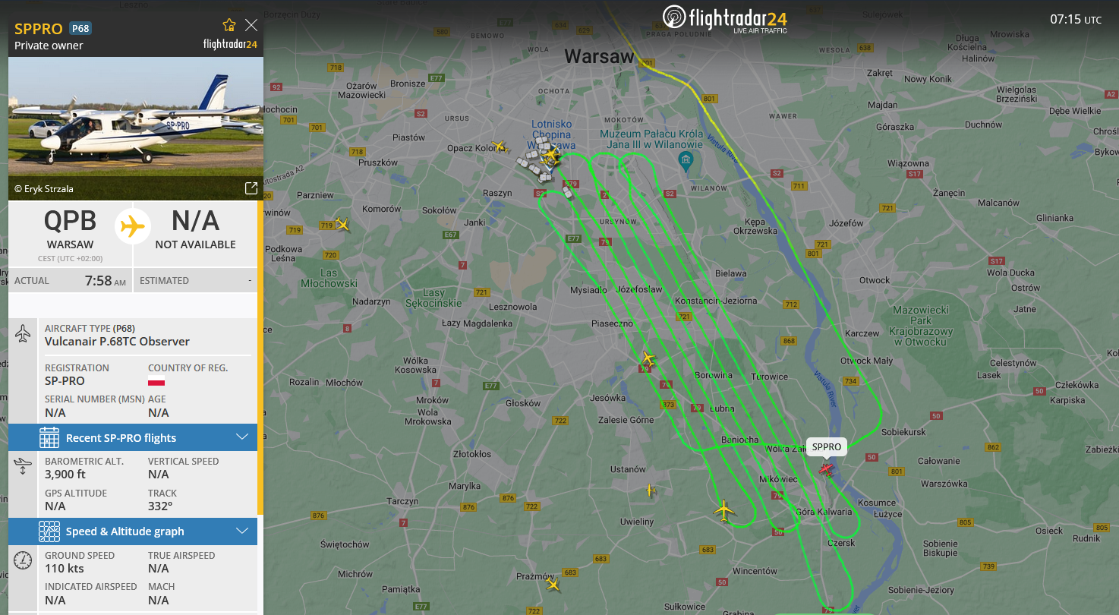Select the yellow plane near Prażmów
This screenshot has height=615, width=1119.
click(553, 584)
